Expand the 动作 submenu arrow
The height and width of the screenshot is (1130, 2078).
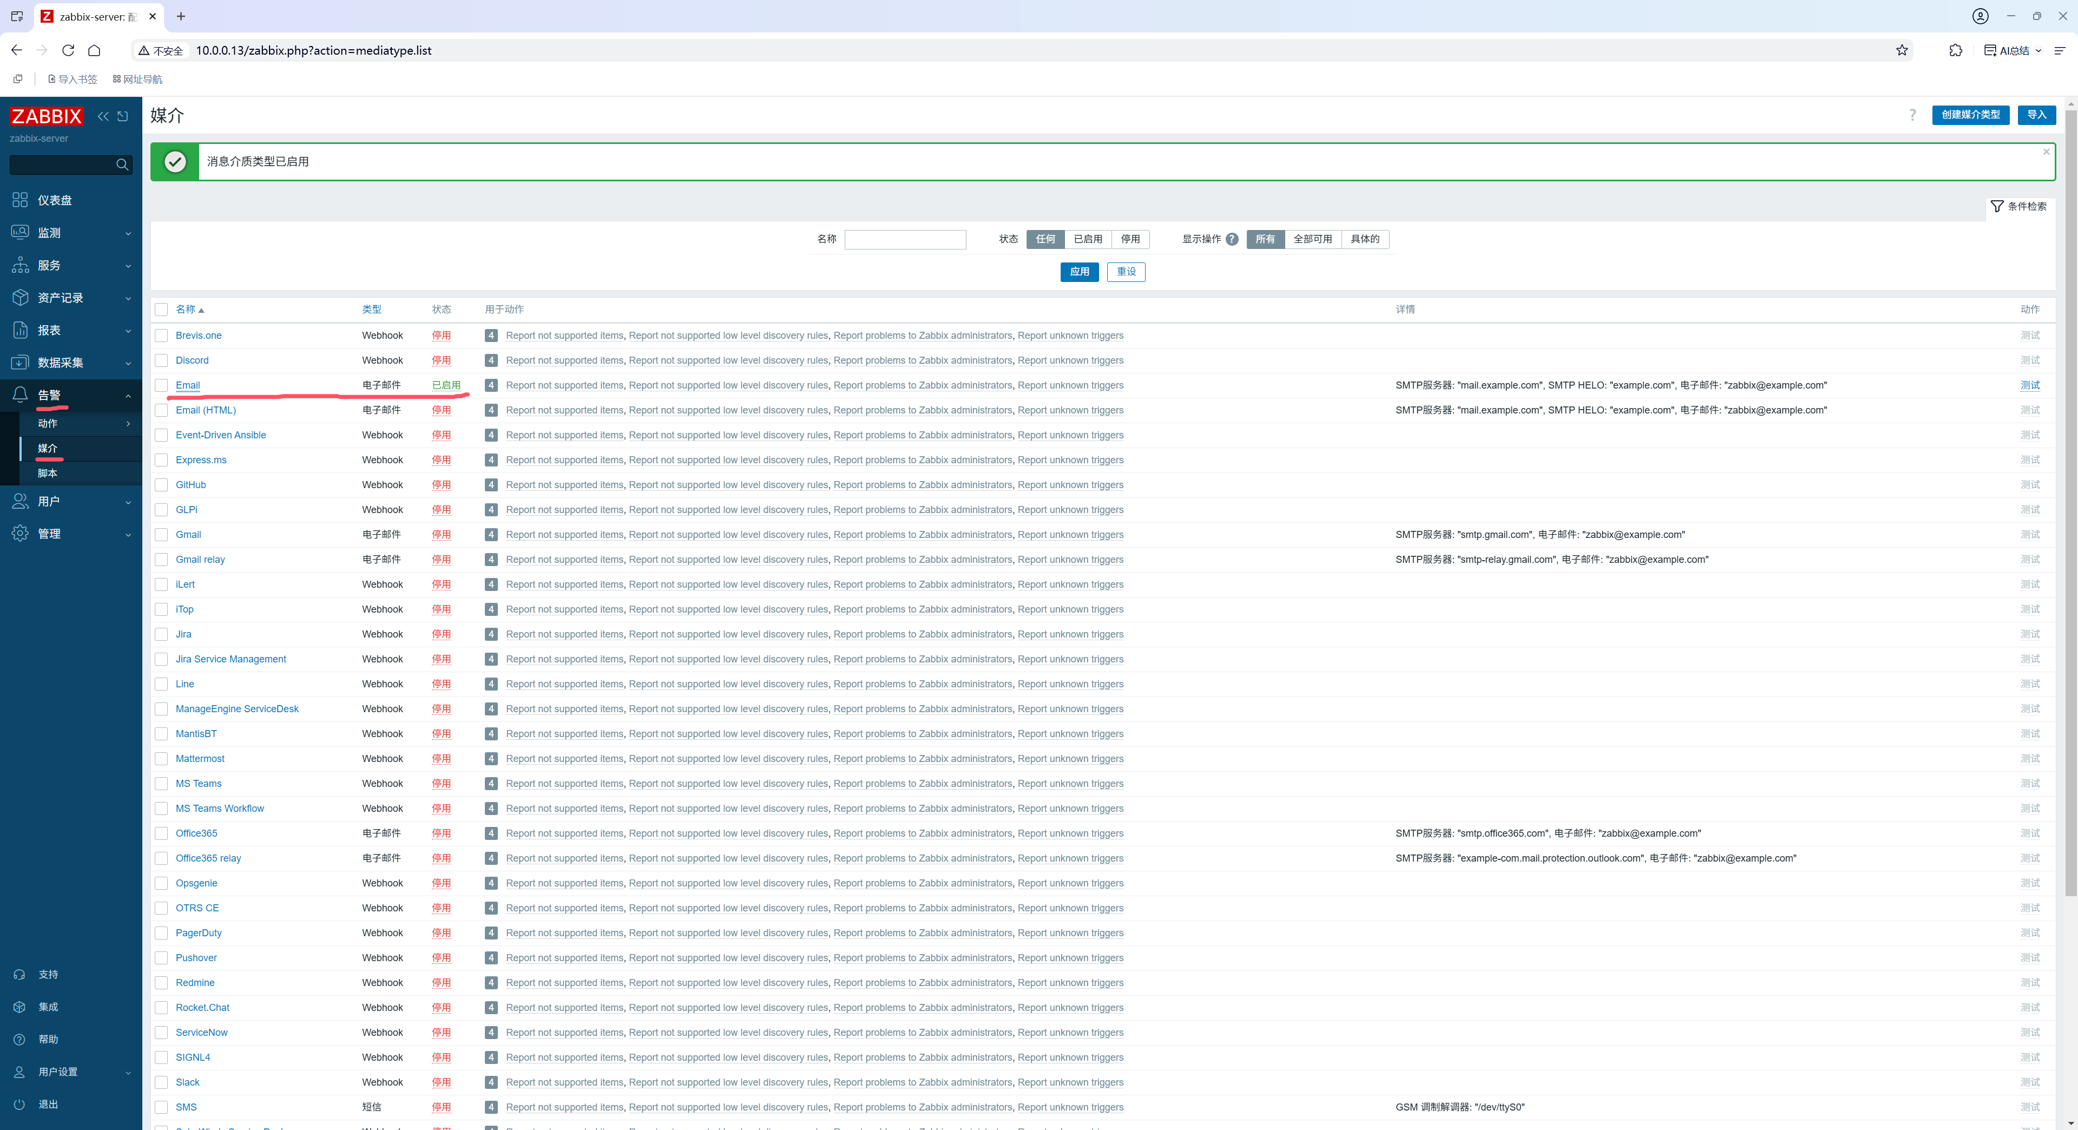[128, 423]
